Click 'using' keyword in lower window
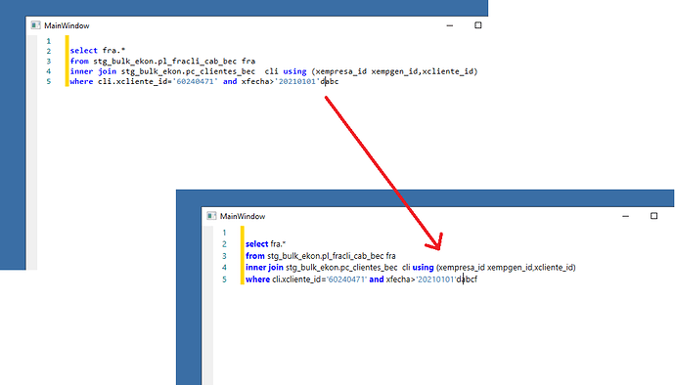Screen dimensions: 675x385 pyautogui.click(x=423, y=267)
